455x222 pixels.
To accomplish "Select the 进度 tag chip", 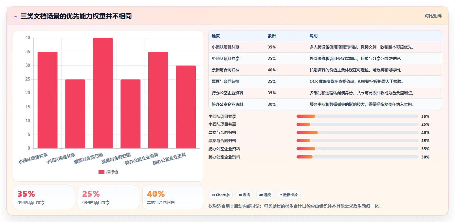I will 265,195.
